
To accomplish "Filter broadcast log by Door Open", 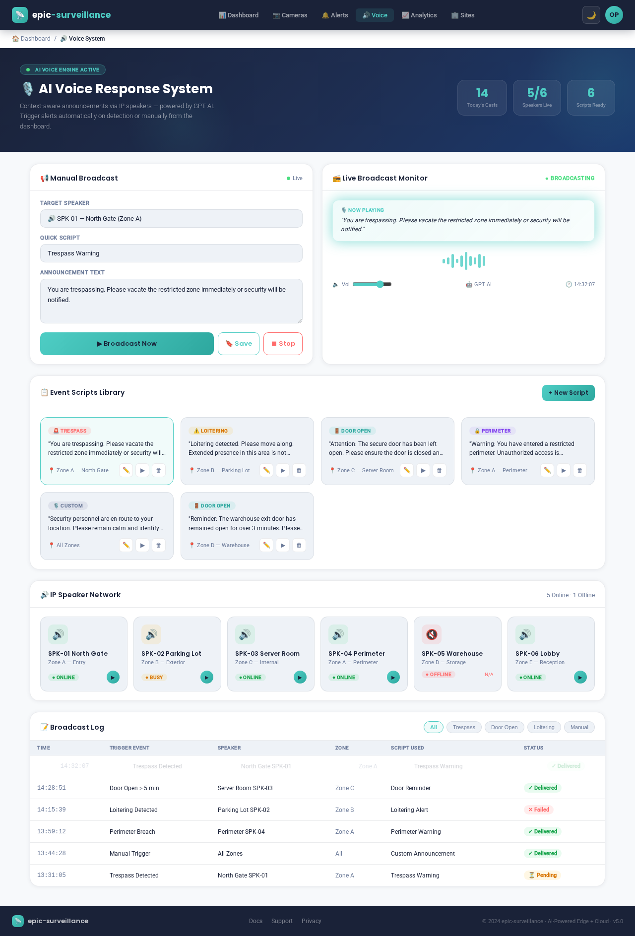I will pos(504,727).
